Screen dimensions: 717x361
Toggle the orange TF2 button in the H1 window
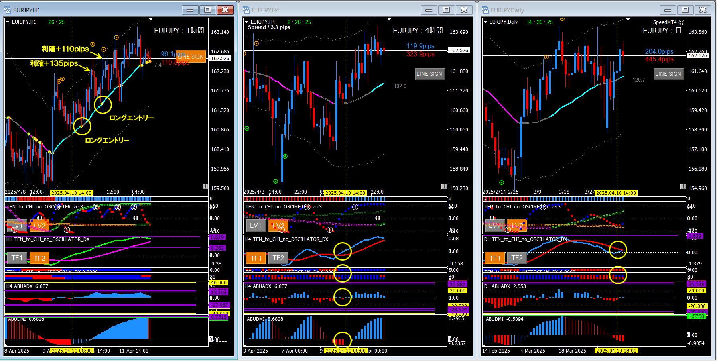[x=40, y=258]
